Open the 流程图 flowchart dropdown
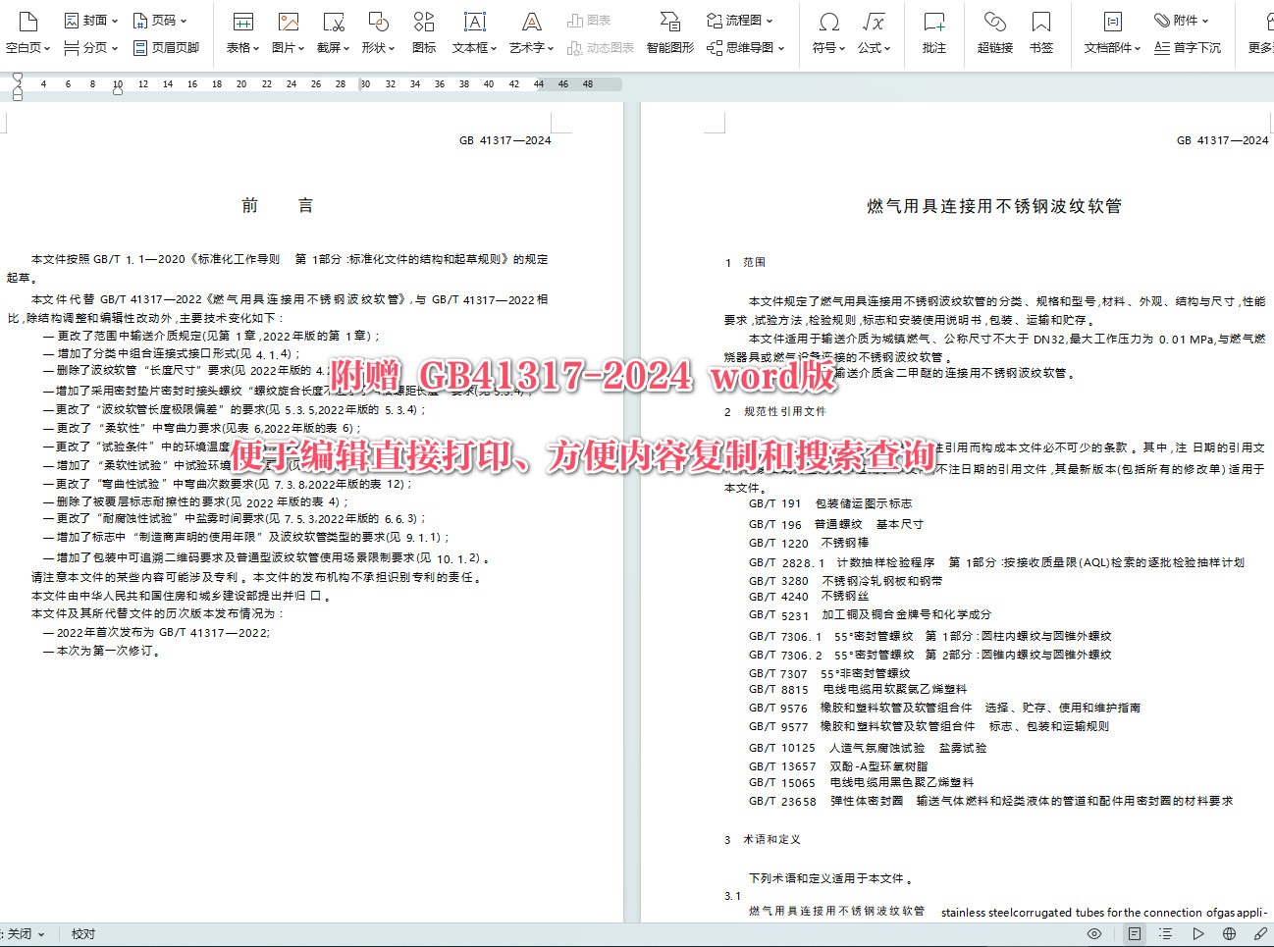This screenshot has width=1274, height=947. point(740,20)
